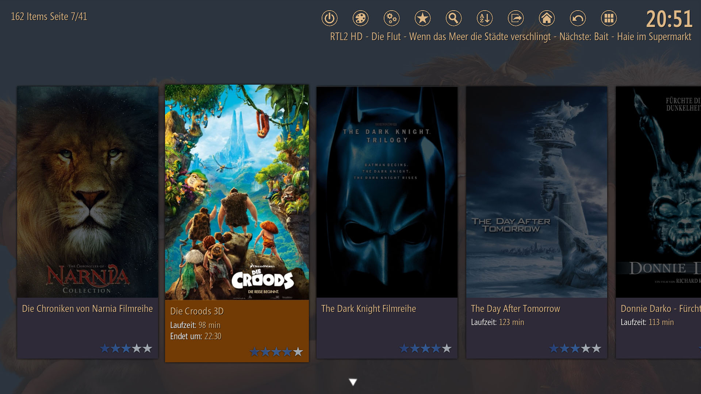This screenshot has width=701, height=394.
Task: Click the RTL2 HD now-playing info line
Action: point(510,37)
